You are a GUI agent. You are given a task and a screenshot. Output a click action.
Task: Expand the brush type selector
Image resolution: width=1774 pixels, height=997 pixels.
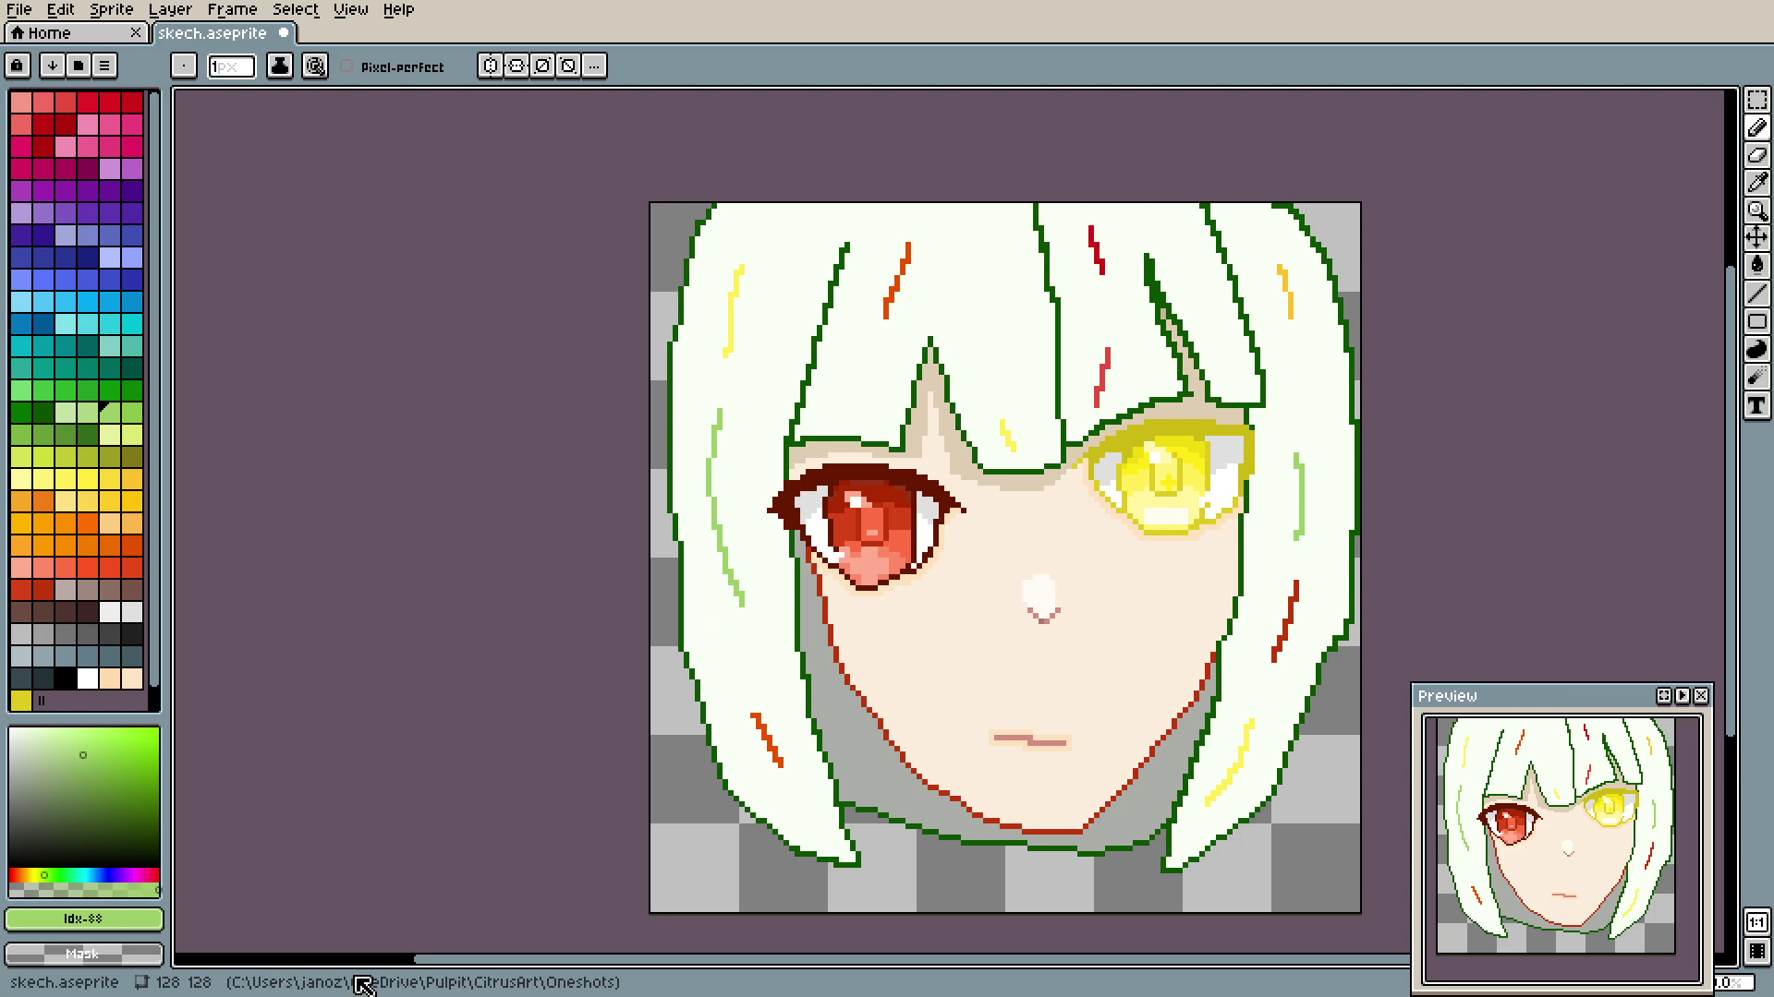pos(184,66)
